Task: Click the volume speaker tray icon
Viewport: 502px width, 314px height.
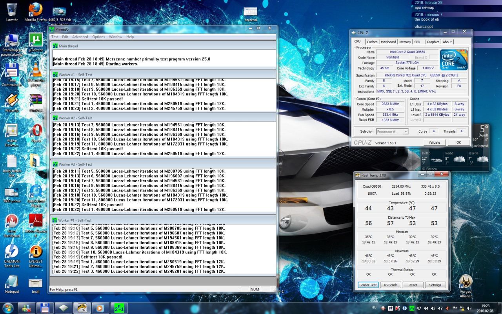Action: (x=469, y=308)
